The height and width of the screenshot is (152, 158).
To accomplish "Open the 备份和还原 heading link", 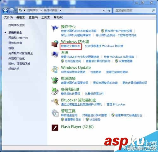I will pyautogui.click(x=70, y=89).
